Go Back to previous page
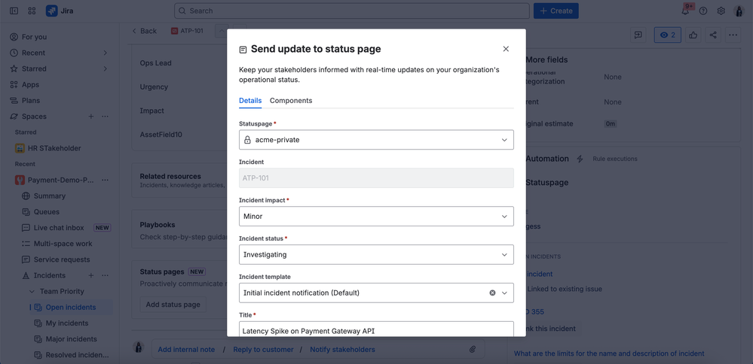 (144, 31)
